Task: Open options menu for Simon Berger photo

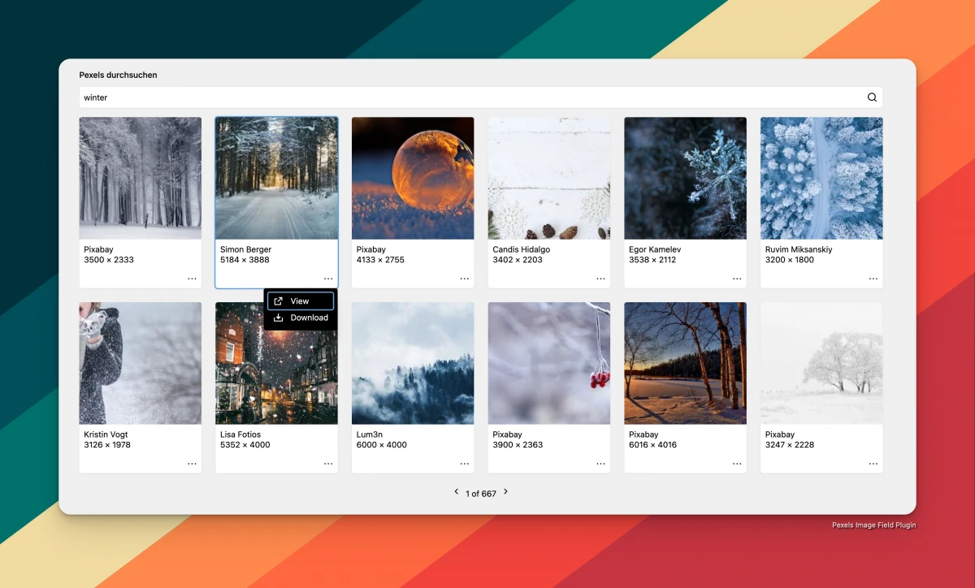Action: pos(328,279)
